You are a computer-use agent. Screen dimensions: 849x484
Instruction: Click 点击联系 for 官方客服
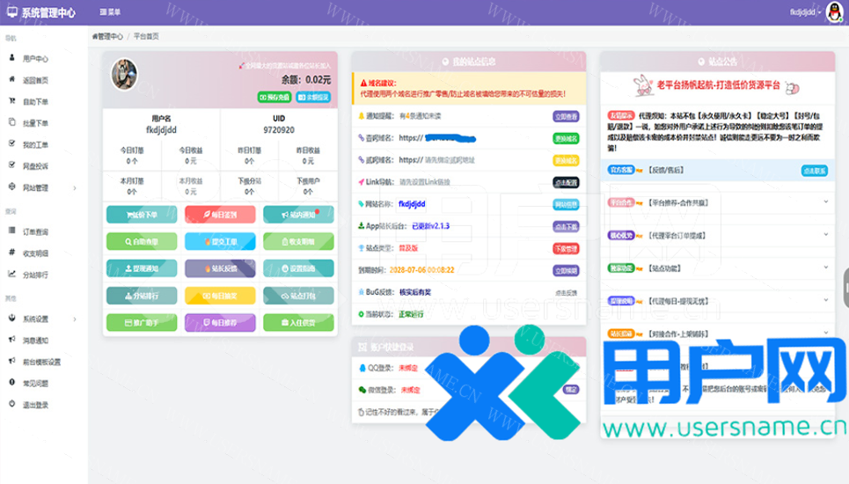click(814, 169)
